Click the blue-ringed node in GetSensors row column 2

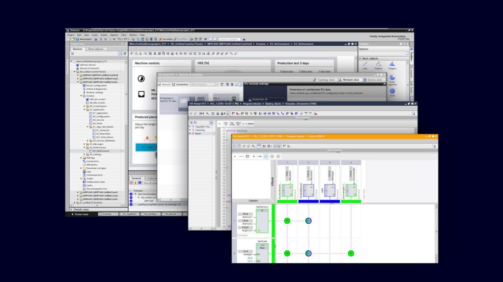pyautogui.click(x=308, y=221)
